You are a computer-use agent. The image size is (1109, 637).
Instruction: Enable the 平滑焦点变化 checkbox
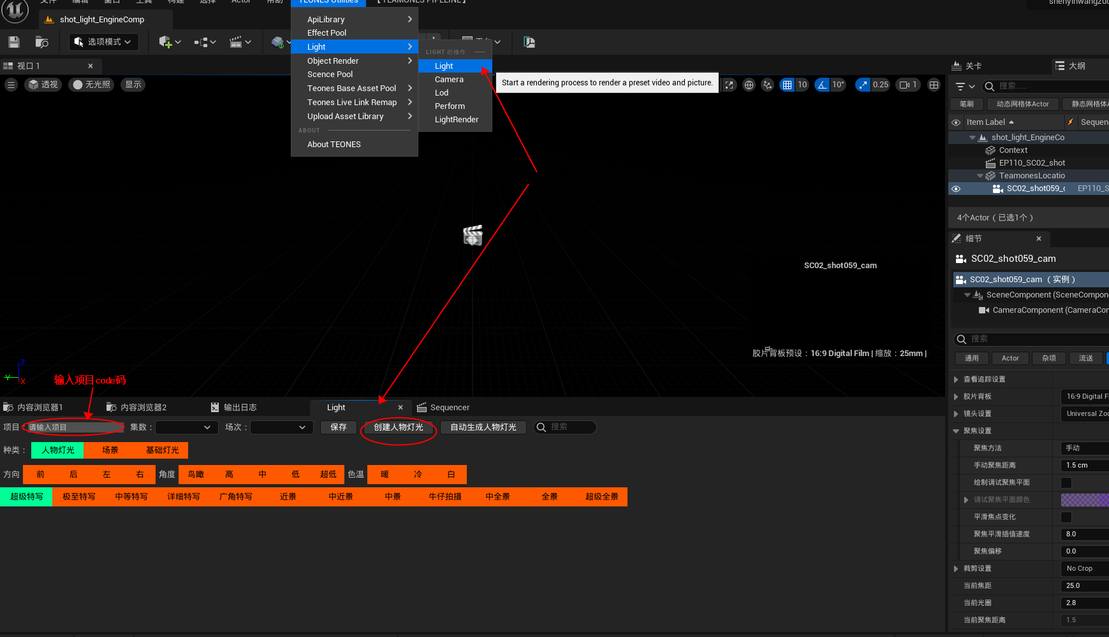(x=1066, y=517)
